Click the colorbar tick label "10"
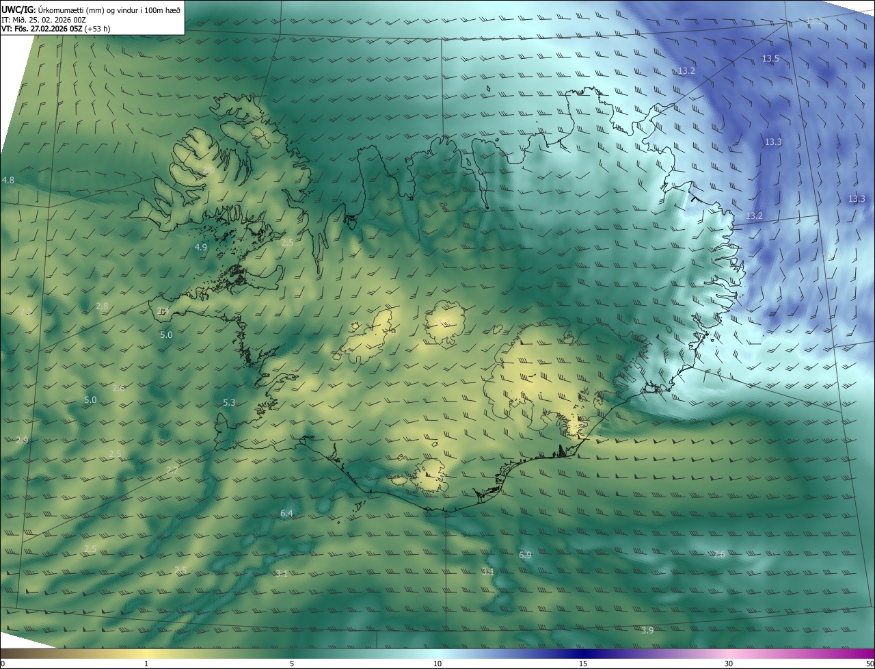Screen dimensions: 875x669 coord(437,664)
